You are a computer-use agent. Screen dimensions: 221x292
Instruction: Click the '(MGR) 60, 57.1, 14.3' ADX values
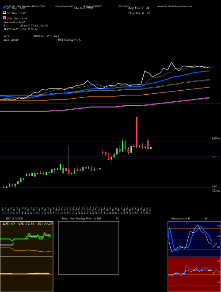click(x=46, y=36)
